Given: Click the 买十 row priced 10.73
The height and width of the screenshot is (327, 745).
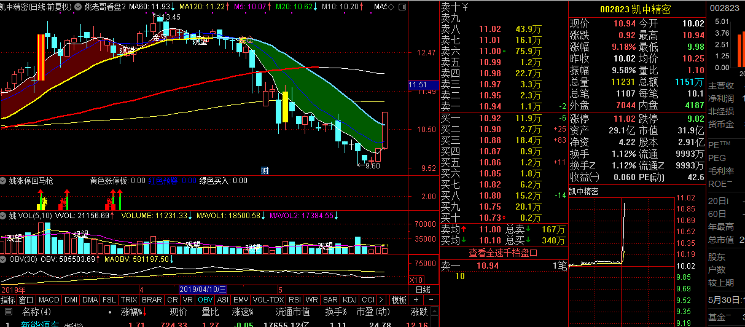Looking at the screenshot, I should (504, 218).
